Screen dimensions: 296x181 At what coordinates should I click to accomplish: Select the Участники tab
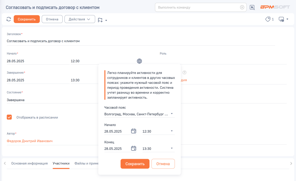pyautogui.click(x=61, y=163)
